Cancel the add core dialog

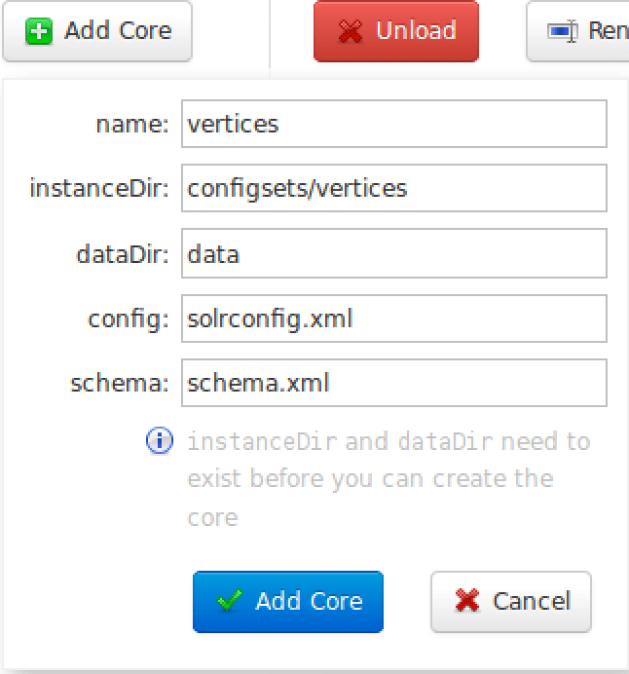[x=511, y=601]
